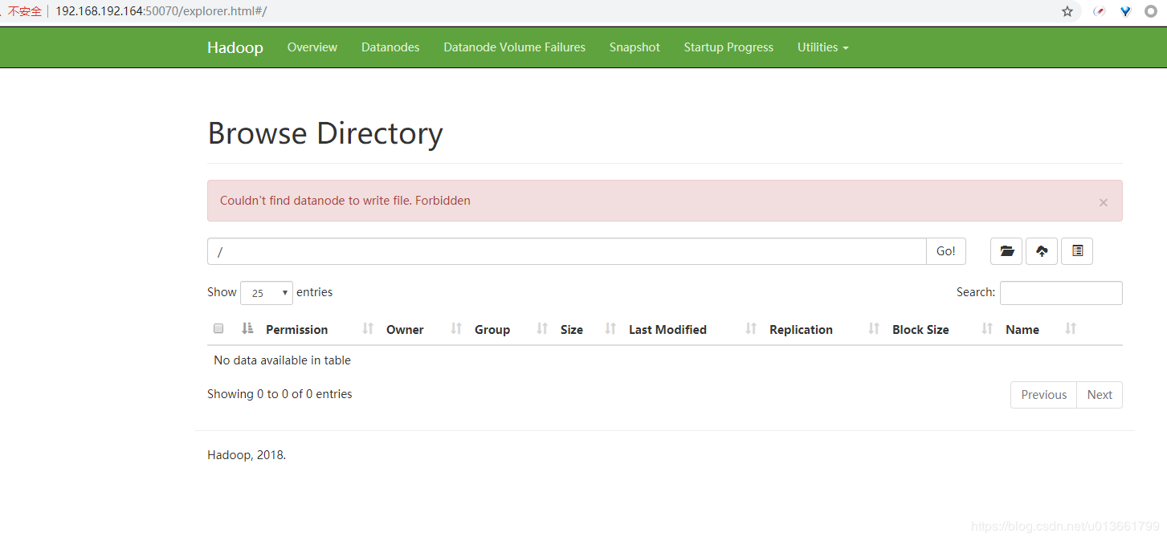Sort table by Group column
Viewport: 1167px width, 541px height.
492,330
